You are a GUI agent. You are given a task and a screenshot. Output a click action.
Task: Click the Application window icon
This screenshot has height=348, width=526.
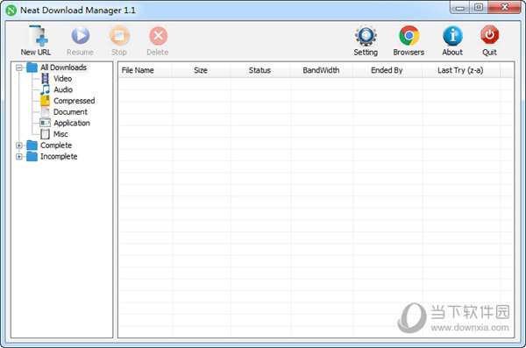coord(45,123)
